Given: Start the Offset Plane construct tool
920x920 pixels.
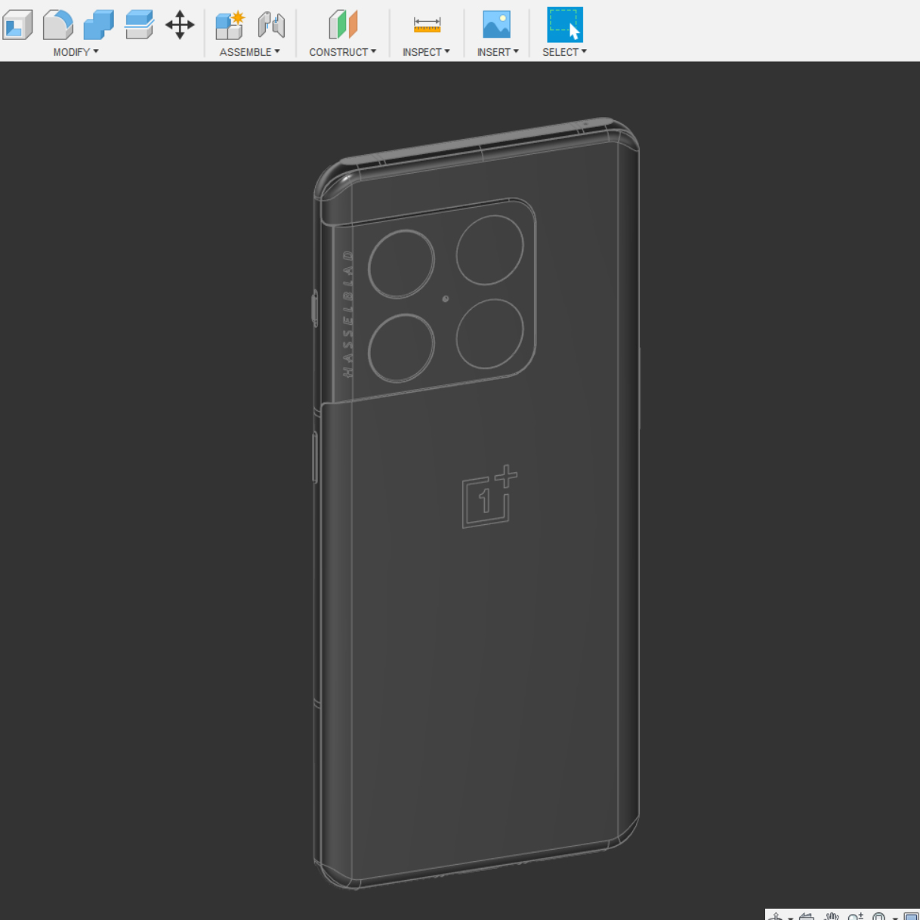Looking at the screenshot, I should tap(343, 25).
